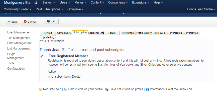This screenshot has height=96, width=217.
Task: Select the Newsletters tab
Action: pos(128,33)
